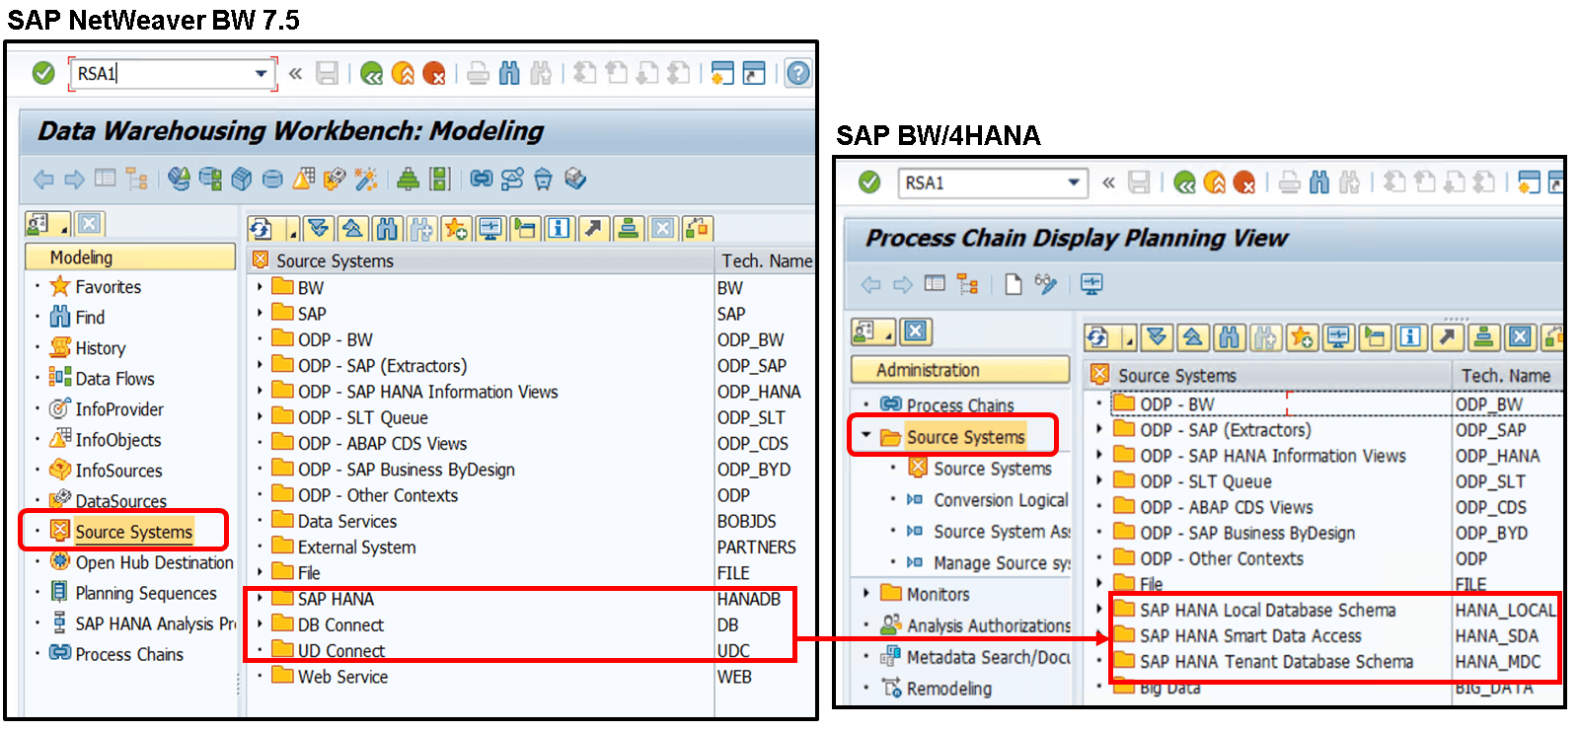Collapse the Source Systems node in BW/4HANA Administration
Screen dimensions: 1579x731
point(866,436)
